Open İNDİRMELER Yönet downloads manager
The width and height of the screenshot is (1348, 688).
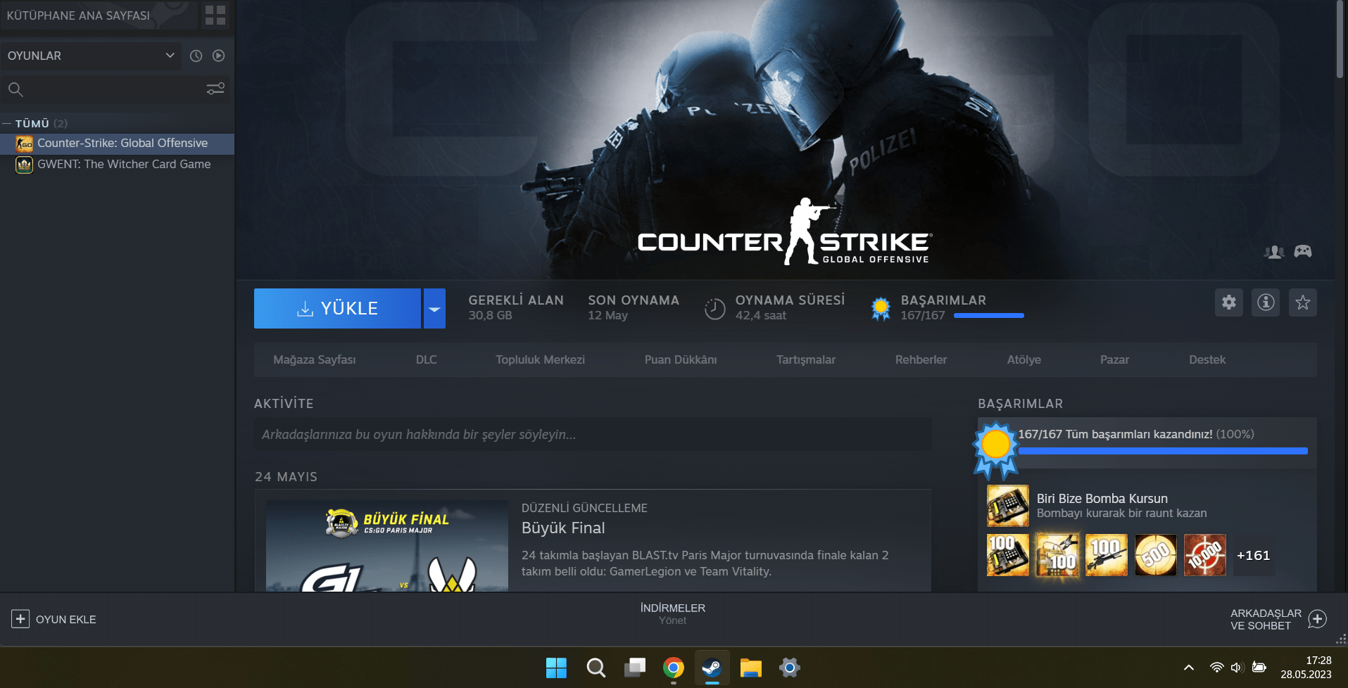673,613
